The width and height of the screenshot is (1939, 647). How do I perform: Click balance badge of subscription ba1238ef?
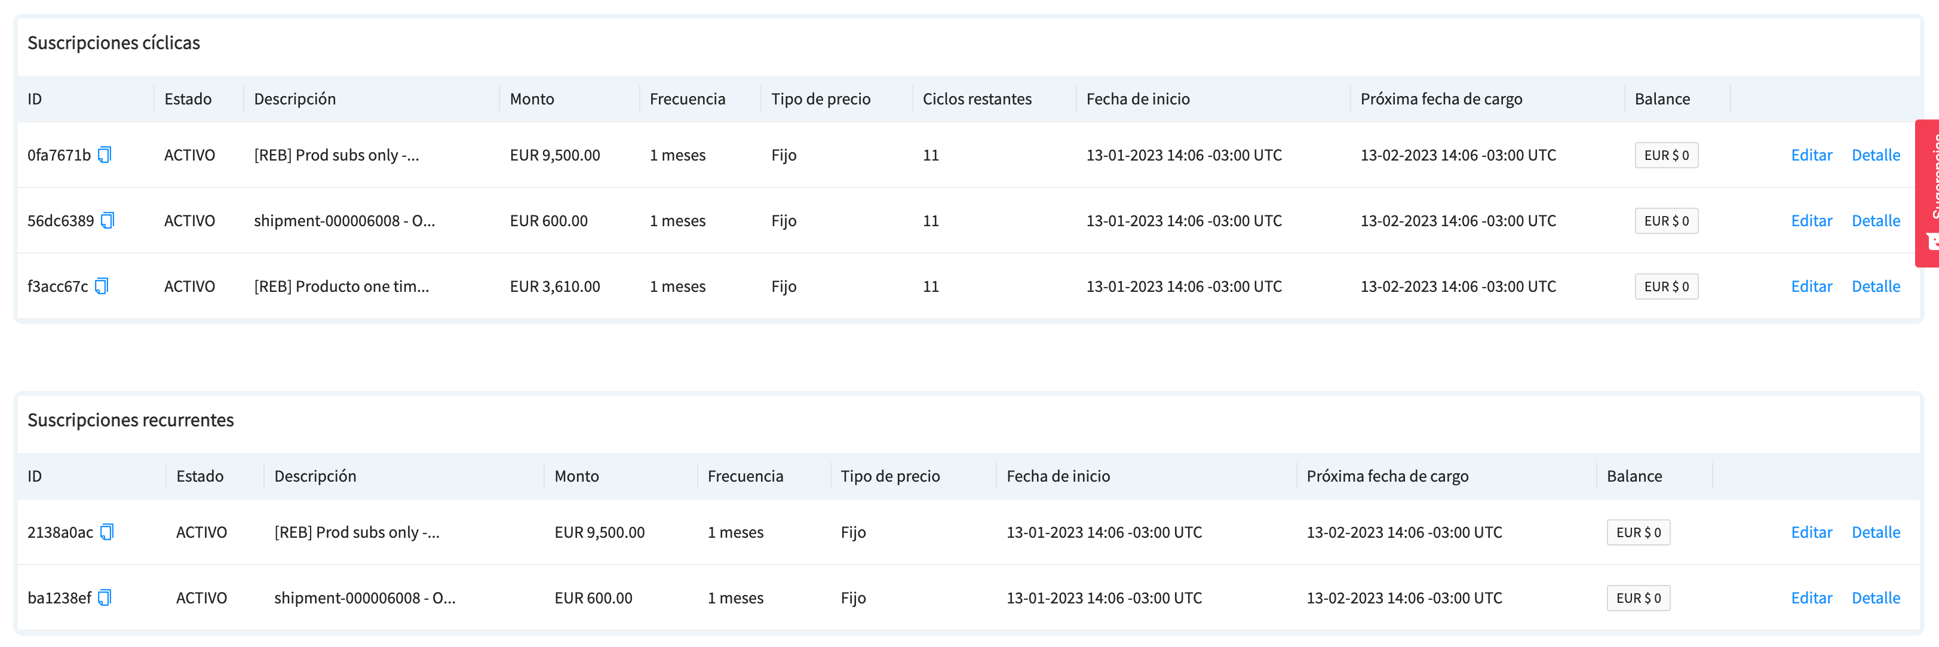(x=1638, y=597)
